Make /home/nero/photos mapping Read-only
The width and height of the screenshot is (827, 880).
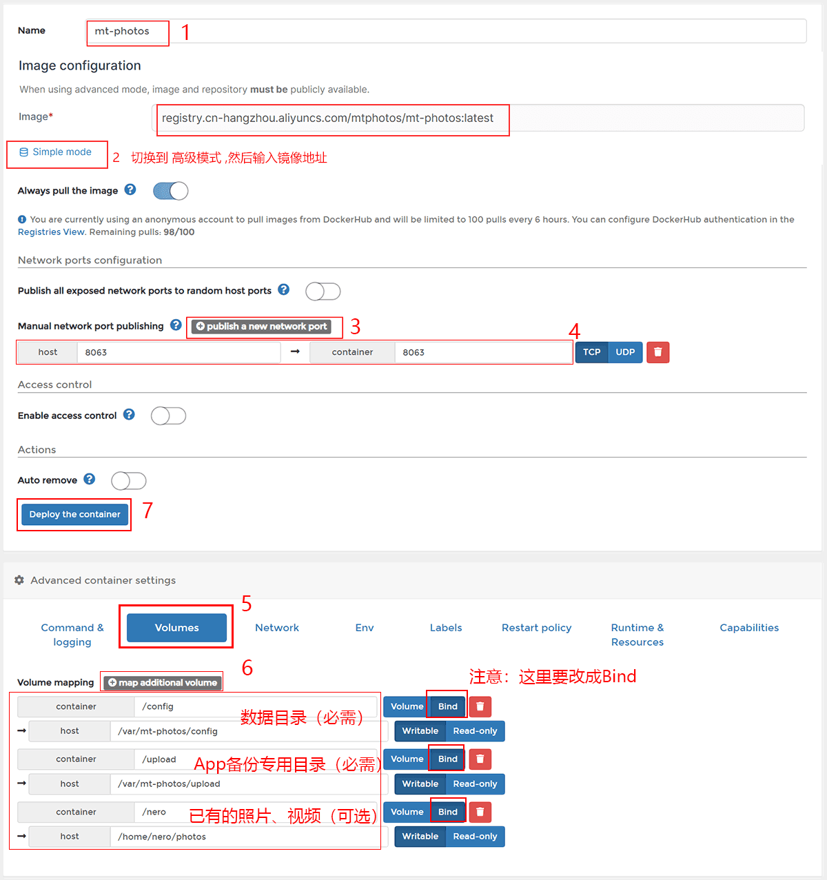click(476, 837)
